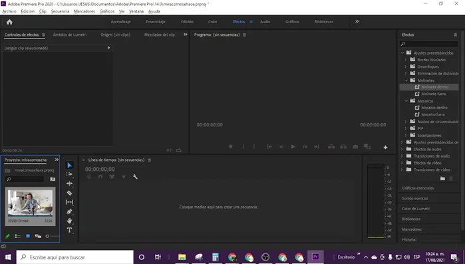
Task: Switch to Edición workspace tab
Action: (x=187, y=22)
